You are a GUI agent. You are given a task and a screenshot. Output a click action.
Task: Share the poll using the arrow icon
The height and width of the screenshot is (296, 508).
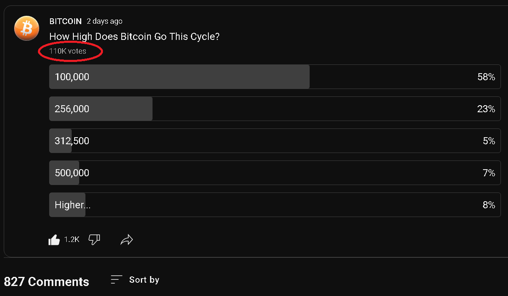[127, 239]
